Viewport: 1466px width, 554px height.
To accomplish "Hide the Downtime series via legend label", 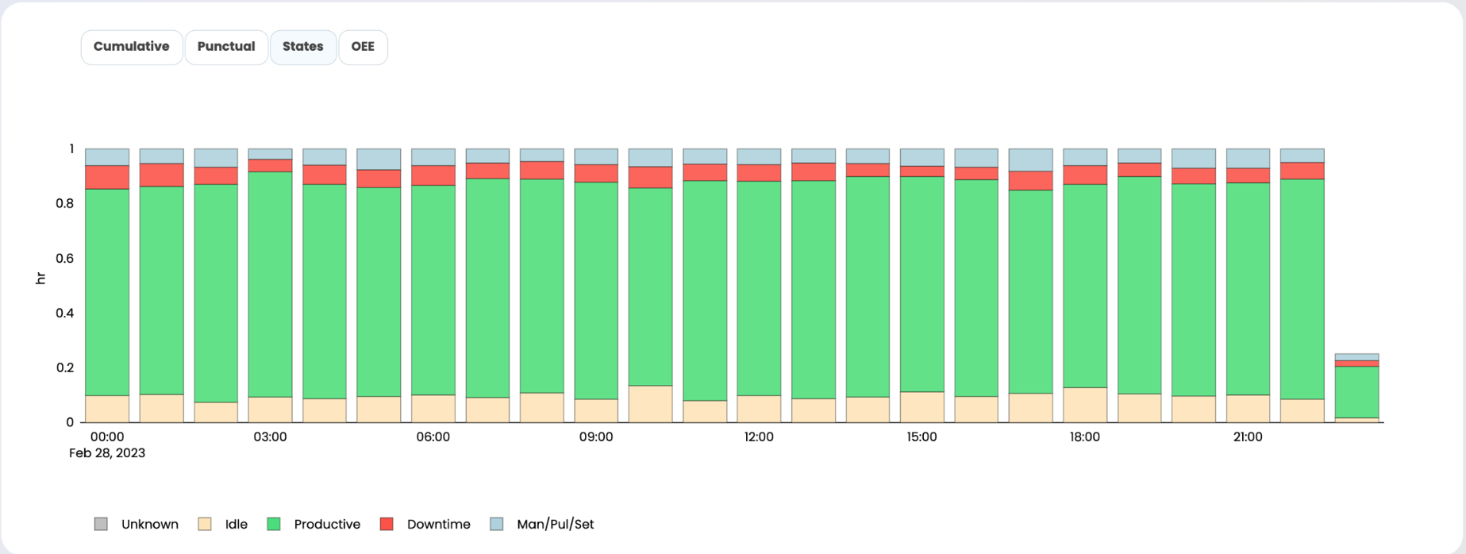I will 438,524.
